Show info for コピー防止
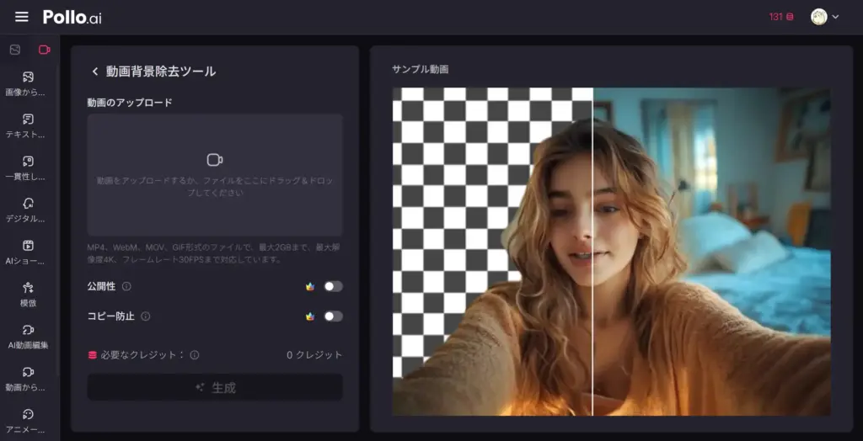 coord(145,316)
